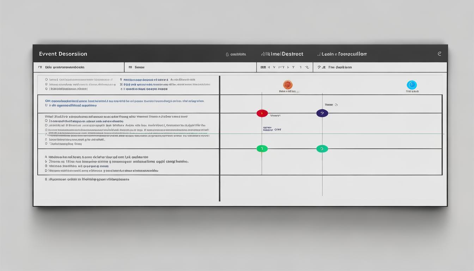Click the grid icon in second toolbar cell
Image resolution: width=474 pixels, height=271 pixels.
(x=130, y=67)
